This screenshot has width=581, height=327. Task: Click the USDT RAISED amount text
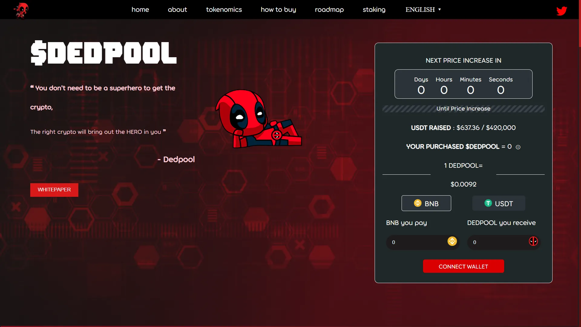tap(463, 128)
